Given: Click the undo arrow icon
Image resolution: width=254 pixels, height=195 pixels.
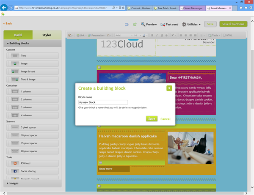Looking at the screenshot, I should [127, 25].
